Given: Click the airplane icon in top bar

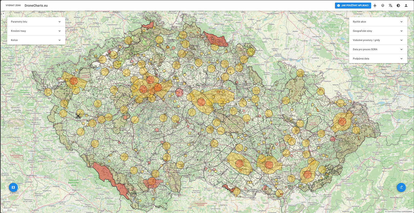Looking at the screenshot, I should click(375, 5).
